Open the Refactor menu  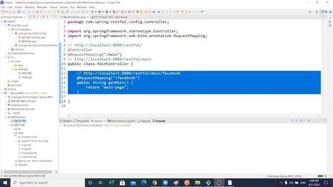click(30, 7)
